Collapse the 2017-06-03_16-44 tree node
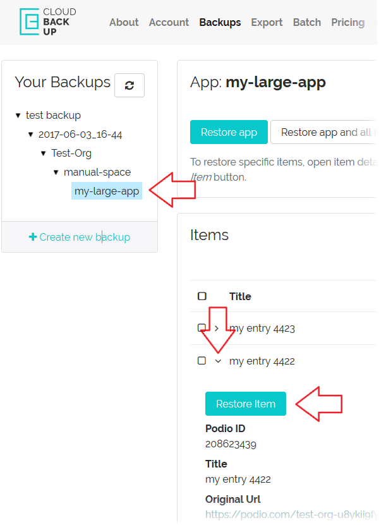Viewport: 379px width, 525px height. [x=31, y=135]
